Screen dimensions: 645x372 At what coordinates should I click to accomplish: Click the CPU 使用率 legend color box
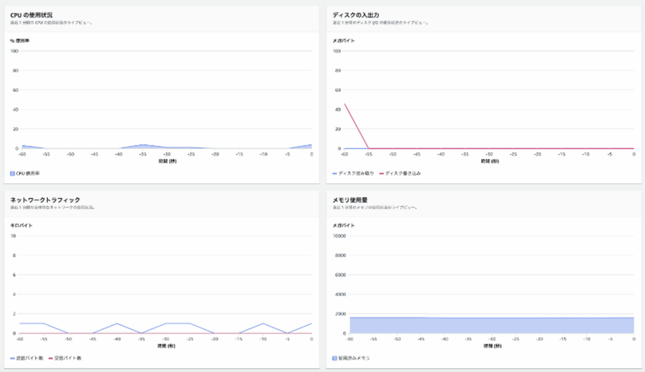click(x=13, y=173)
